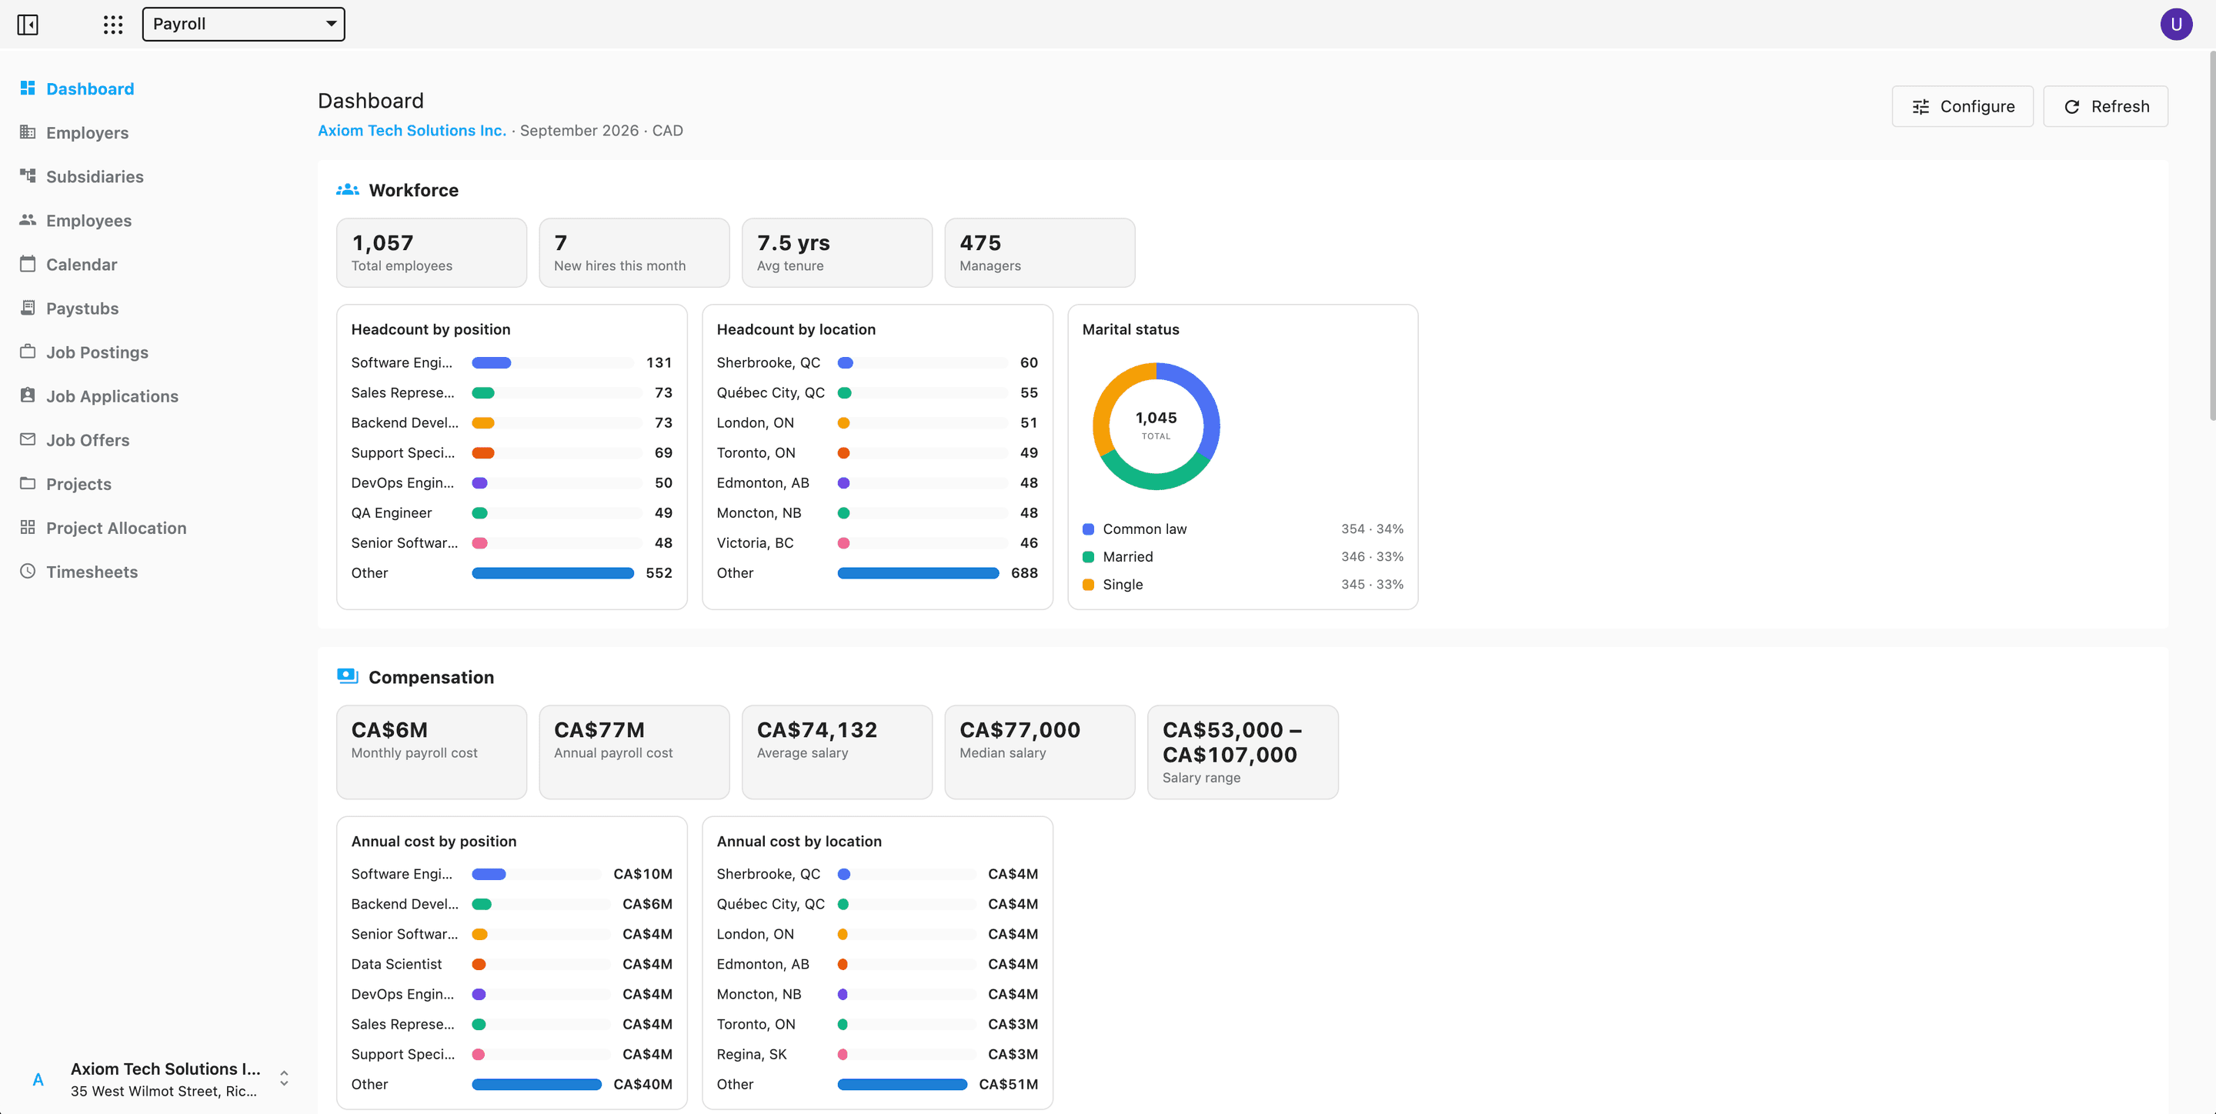Click the Common law blue legend swatch
The height and width of the screenshot is (1114, 2216).
pos(1088,529)
